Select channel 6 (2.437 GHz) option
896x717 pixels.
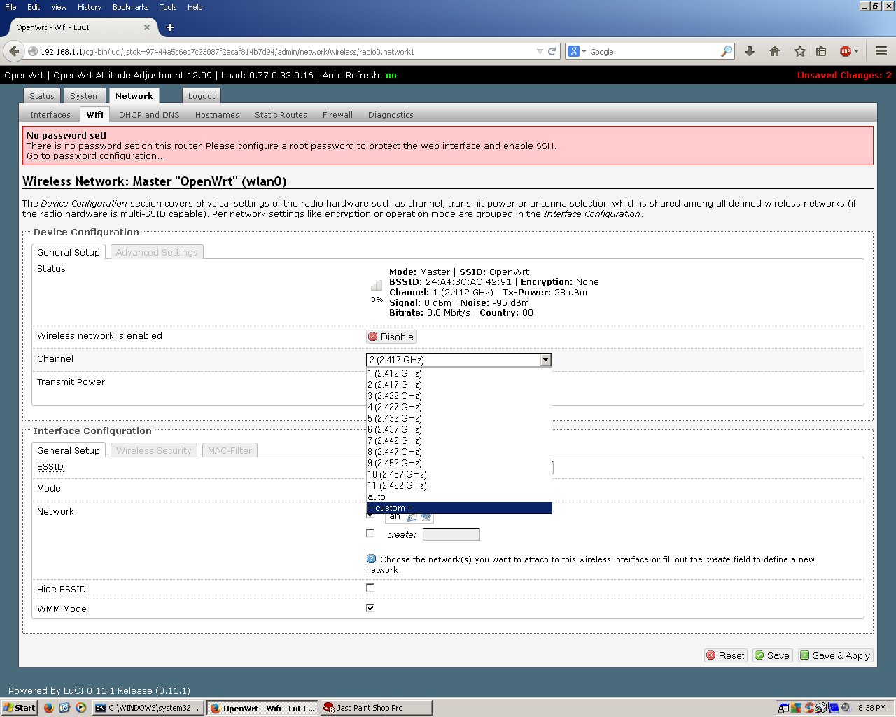coord(459,429)
